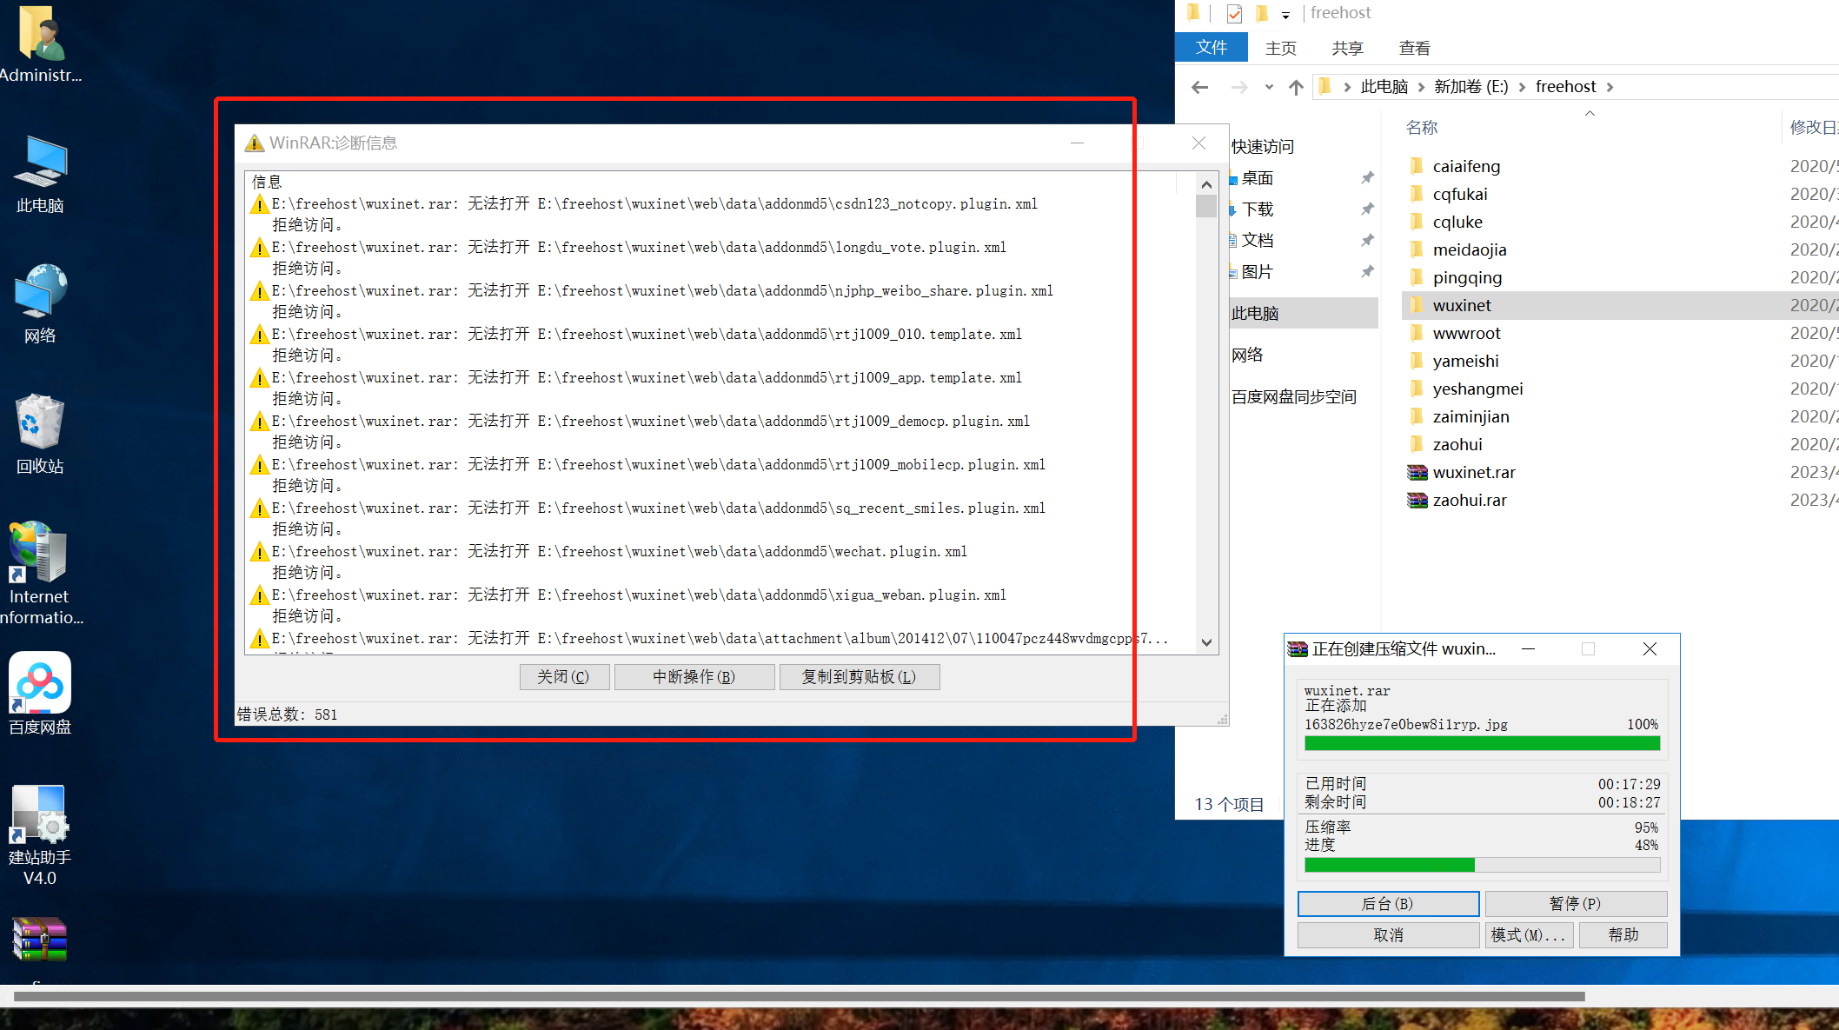Click scroll up arrow in diagnostics list
This screenshot has height=1030, width=1839.
(x=1206, y=184)
